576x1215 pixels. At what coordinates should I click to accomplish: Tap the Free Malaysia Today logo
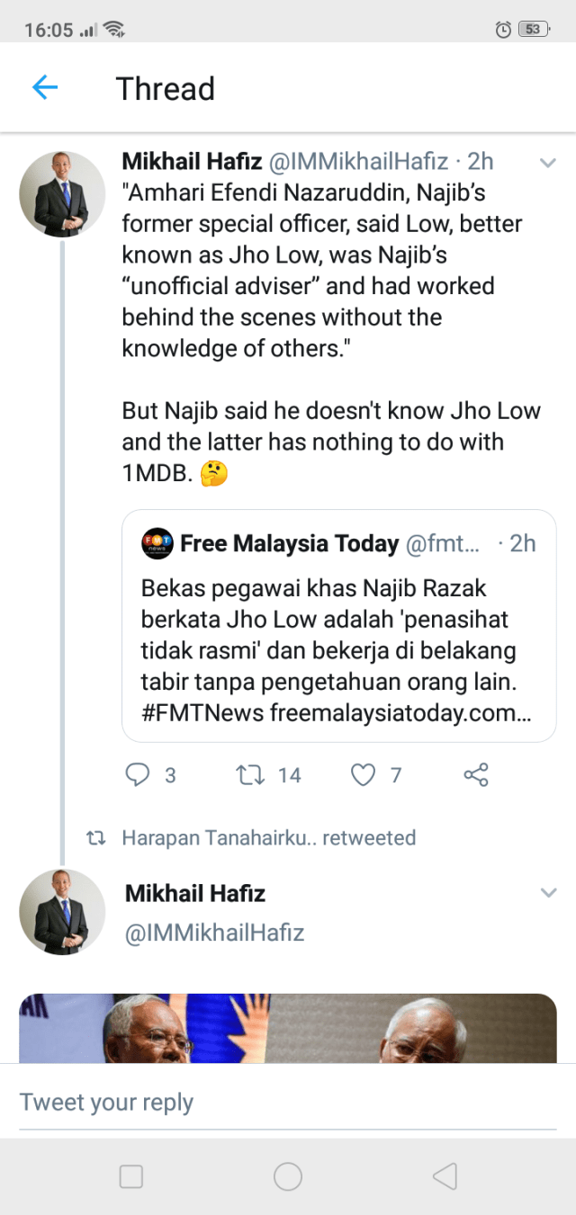[157, 543]
